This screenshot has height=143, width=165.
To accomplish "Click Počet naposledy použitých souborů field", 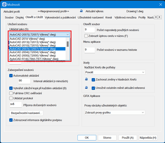I will (x=90, y=30).
